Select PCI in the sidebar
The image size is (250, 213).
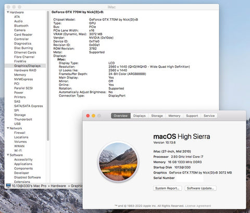(x=17, y=84)
